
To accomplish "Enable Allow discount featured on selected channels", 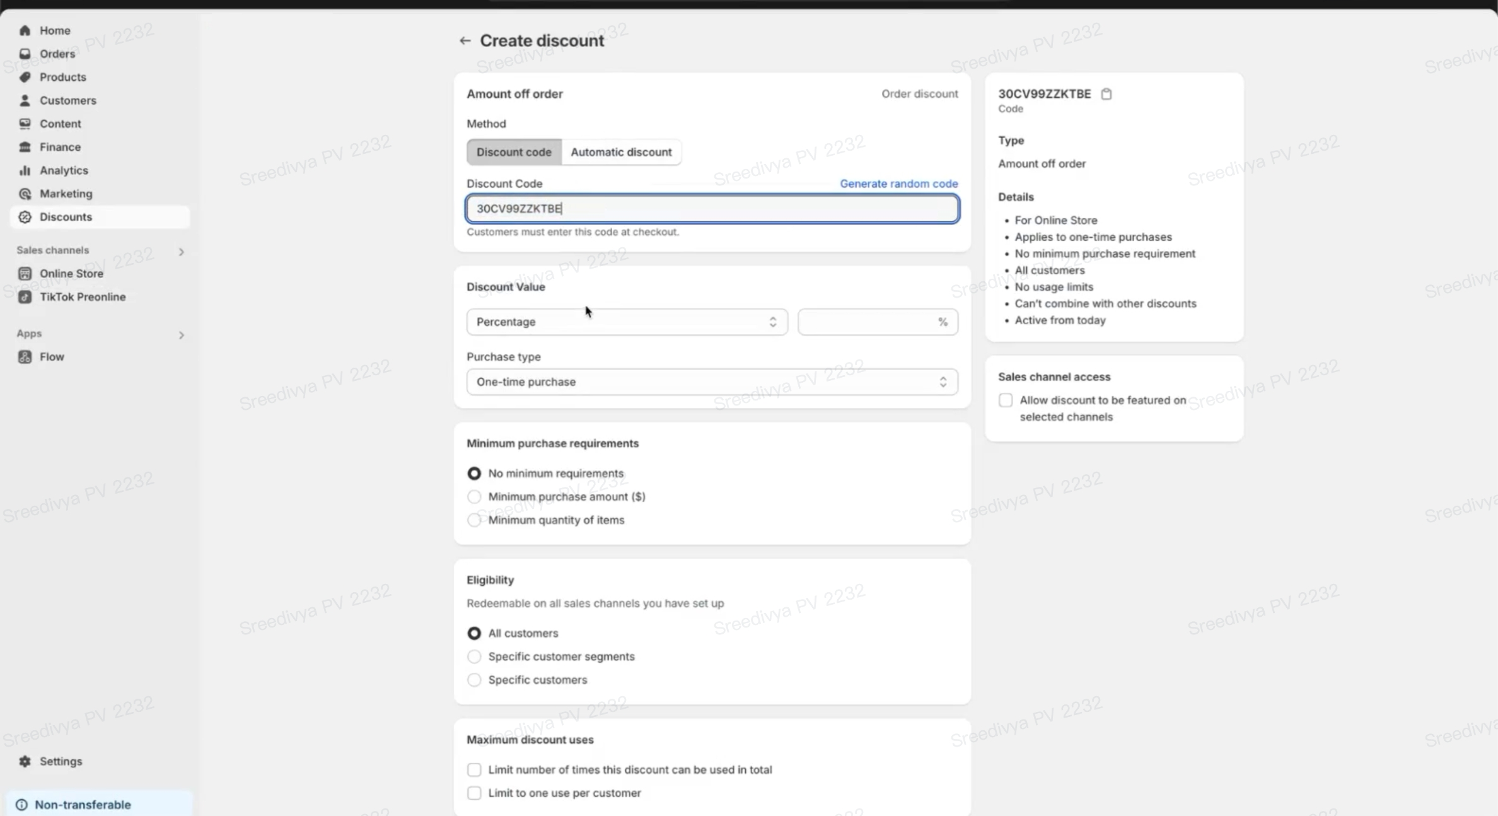I will pyautogui.click(x=1006, y=400).
